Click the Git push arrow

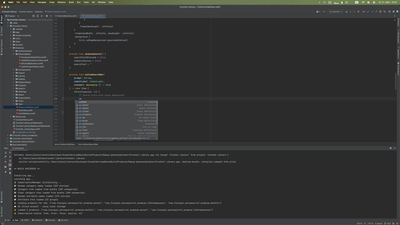coord(376,11)
